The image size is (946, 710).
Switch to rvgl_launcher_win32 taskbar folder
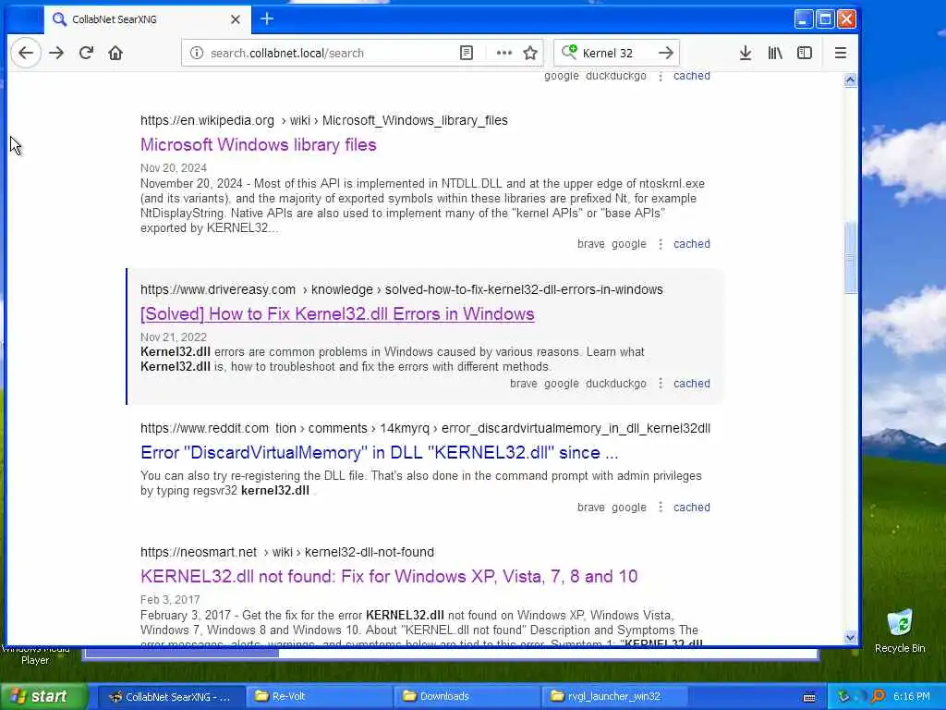[614, 696]
